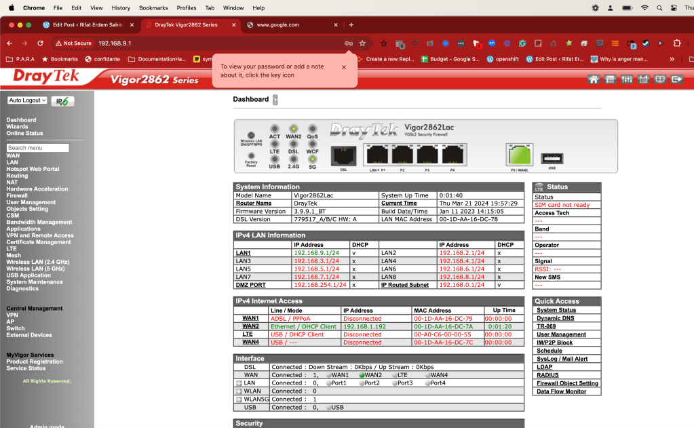Click the Wi-Fi icon in menu bar

click(644, 8)
